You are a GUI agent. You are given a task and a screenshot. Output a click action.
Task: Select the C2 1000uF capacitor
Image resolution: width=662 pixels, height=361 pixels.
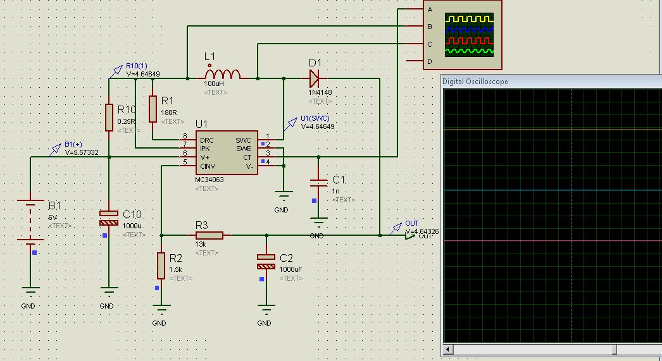pyautogui.click(x=266, y=262)
